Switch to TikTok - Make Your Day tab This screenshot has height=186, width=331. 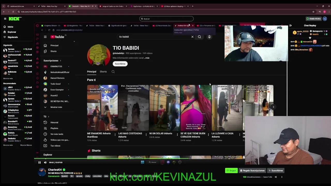point(51,6)
